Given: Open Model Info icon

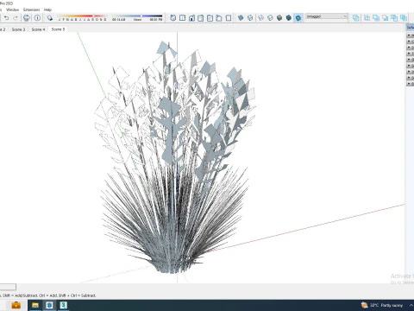Looking at the screenshot, I should (x=37, y=18).
